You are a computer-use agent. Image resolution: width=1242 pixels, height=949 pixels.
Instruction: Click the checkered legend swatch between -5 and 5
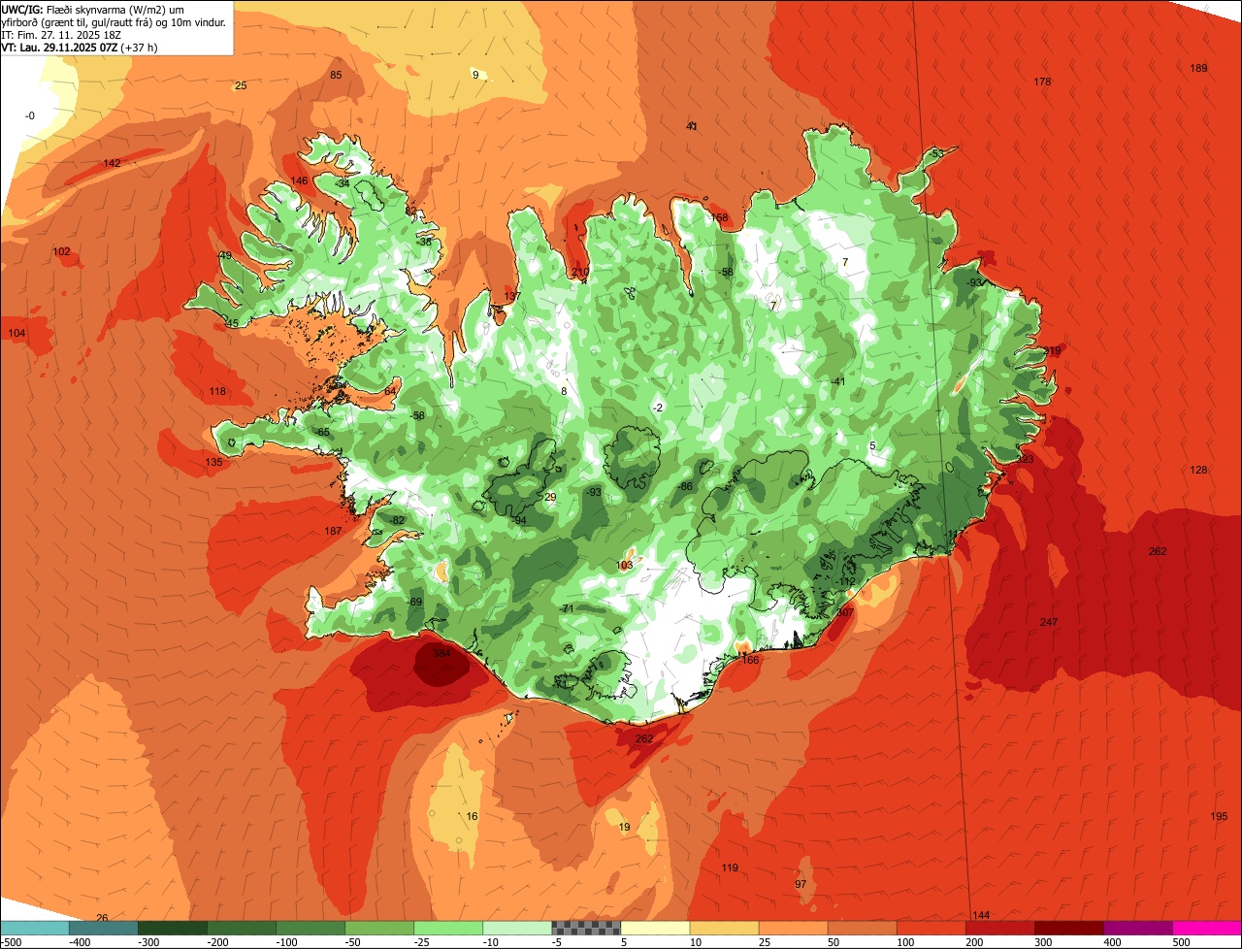click(586, 929)
